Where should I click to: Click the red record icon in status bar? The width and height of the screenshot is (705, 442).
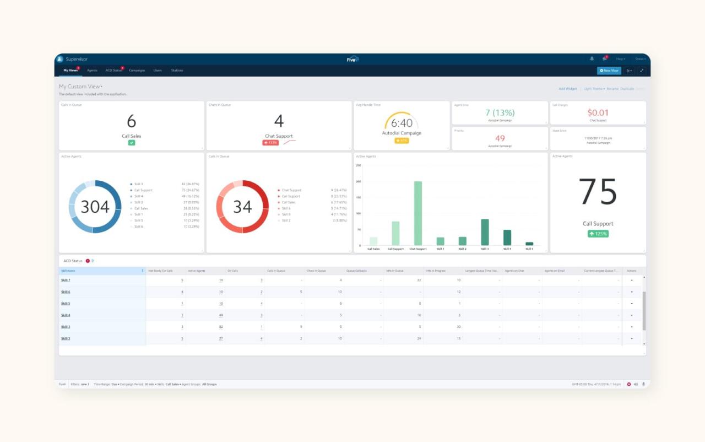point(629,384)
